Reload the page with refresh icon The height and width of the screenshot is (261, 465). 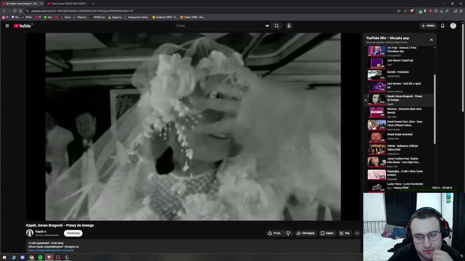[15, 11]
